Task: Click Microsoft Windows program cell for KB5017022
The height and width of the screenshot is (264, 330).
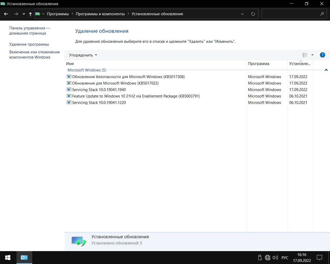Action: (265, 83)
